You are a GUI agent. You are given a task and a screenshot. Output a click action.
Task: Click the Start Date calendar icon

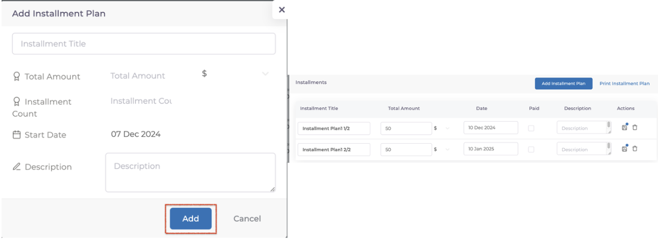tap(16, 135)
